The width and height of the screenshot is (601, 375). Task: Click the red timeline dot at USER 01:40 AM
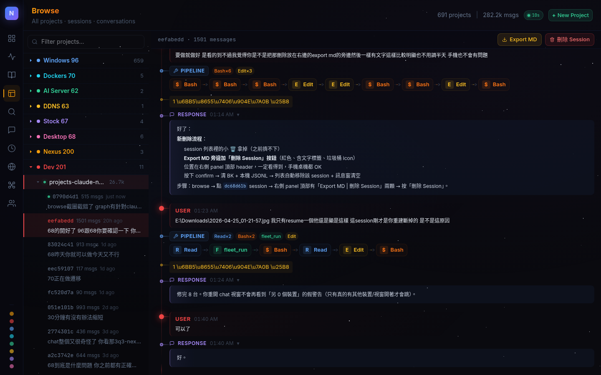tap(162, 317)
